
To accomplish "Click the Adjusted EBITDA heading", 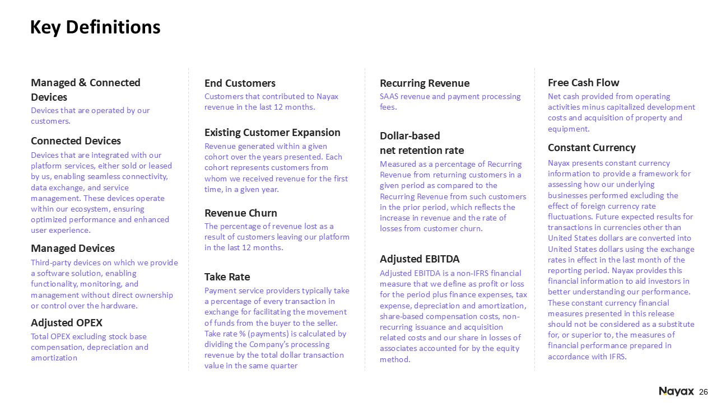I will (420, 259).
